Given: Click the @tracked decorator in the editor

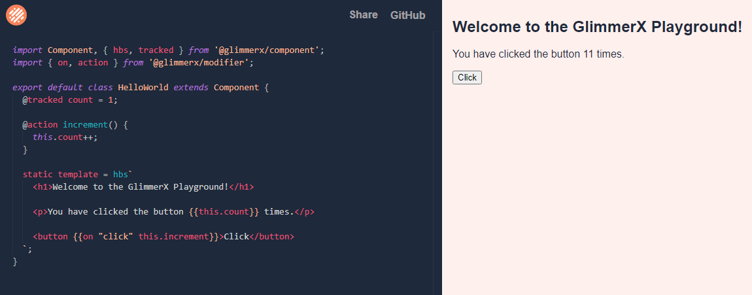Looking at the screenshot, I should coord(43,100).
